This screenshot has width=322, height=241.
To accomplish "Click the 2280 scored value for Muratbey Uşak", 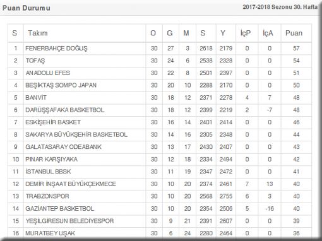I will [206, 233].
